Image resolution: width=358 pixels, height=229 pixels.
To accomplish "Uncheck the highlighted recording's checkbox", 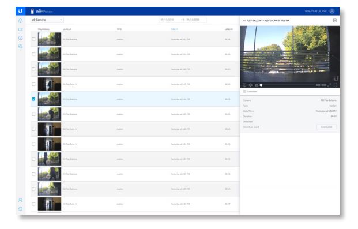I will [33, 99].
